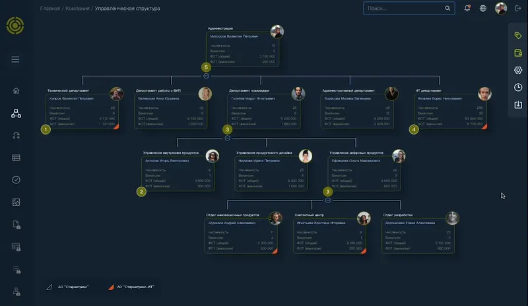Open the language globe icon

483,9
